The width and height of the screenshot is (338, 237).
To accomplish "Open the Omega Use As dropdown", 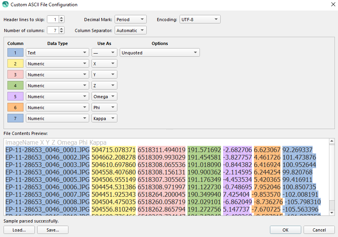I will pos(104,97).
